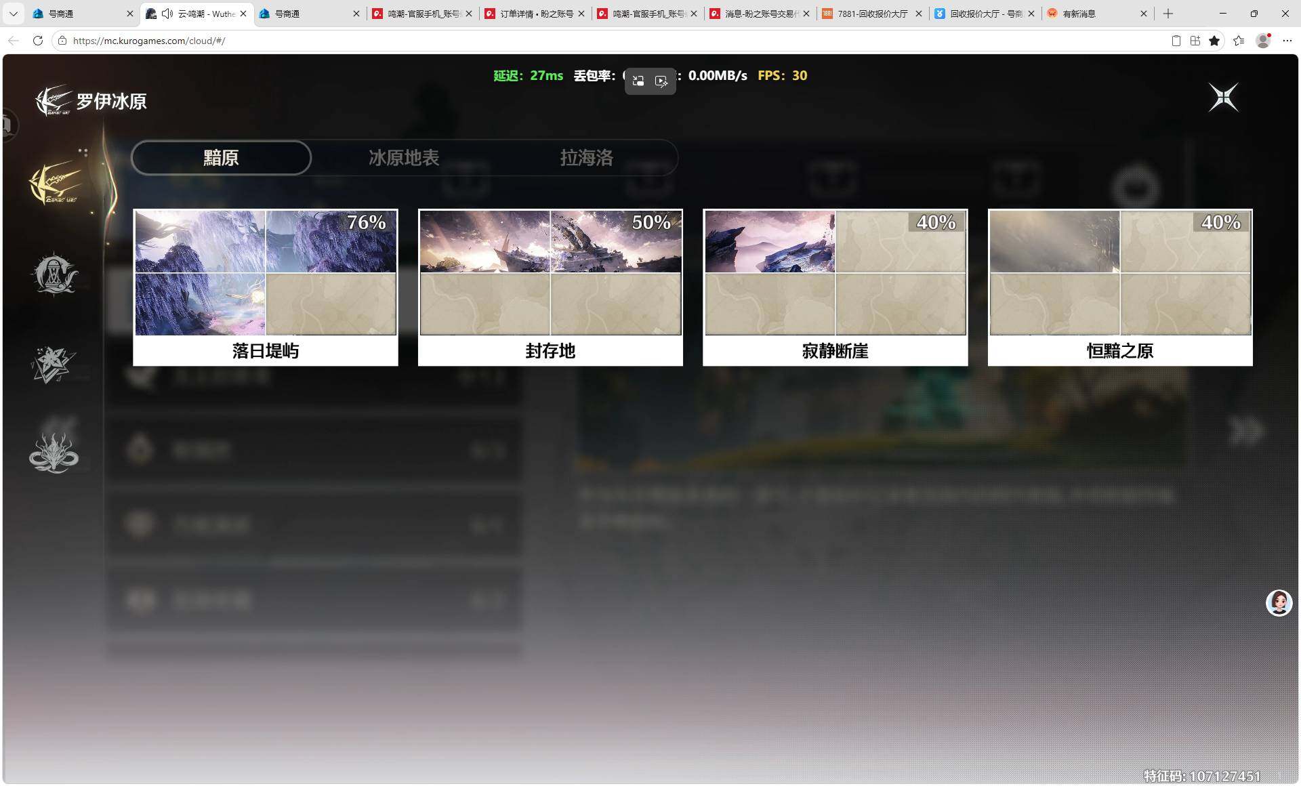The width and height of the screenshot is (1301, 786).
Task: Open the 封存地 area card
Action: (550, 287)
